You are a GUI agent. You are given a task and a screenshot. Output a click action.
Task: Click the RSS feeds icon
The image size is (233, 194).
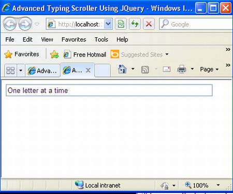click(145, 70)
